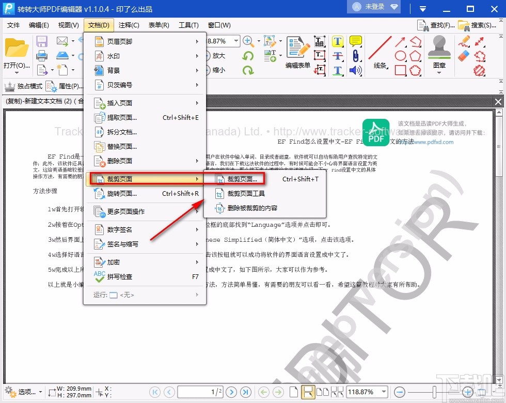
Task: Select the sound speaker annotation tool
Action: (x=355, y=70)
